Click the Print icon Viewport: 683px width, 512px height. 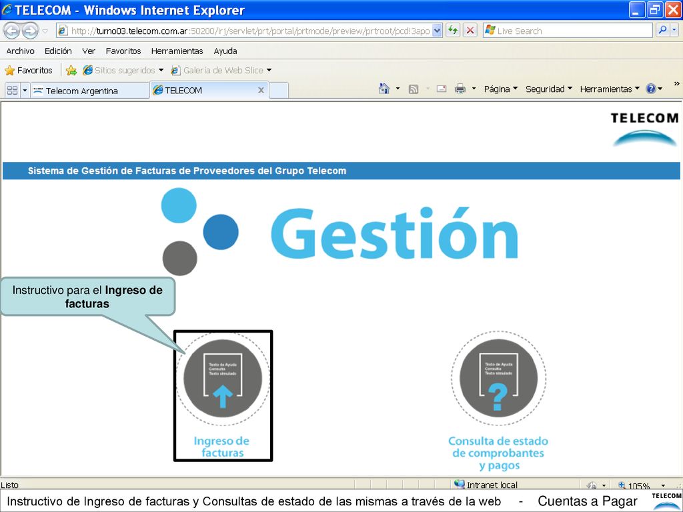[460, 89]
